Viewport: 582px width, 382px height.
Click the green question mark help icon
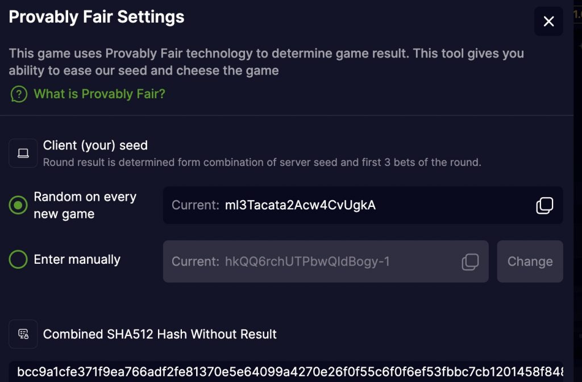[x=19, y=94]
